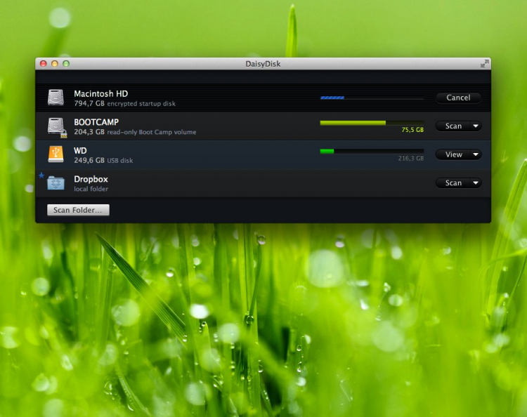Click the 'local folder' label under Dropbox

(91, 189)
